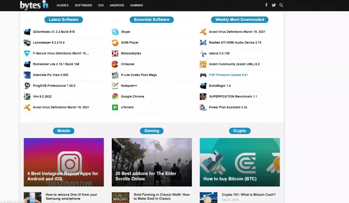Open the Power Plan Assistant 3.3a link
The height and width of the screenshot is (203, 349).
pyautogui.click(x=228, y=107)
